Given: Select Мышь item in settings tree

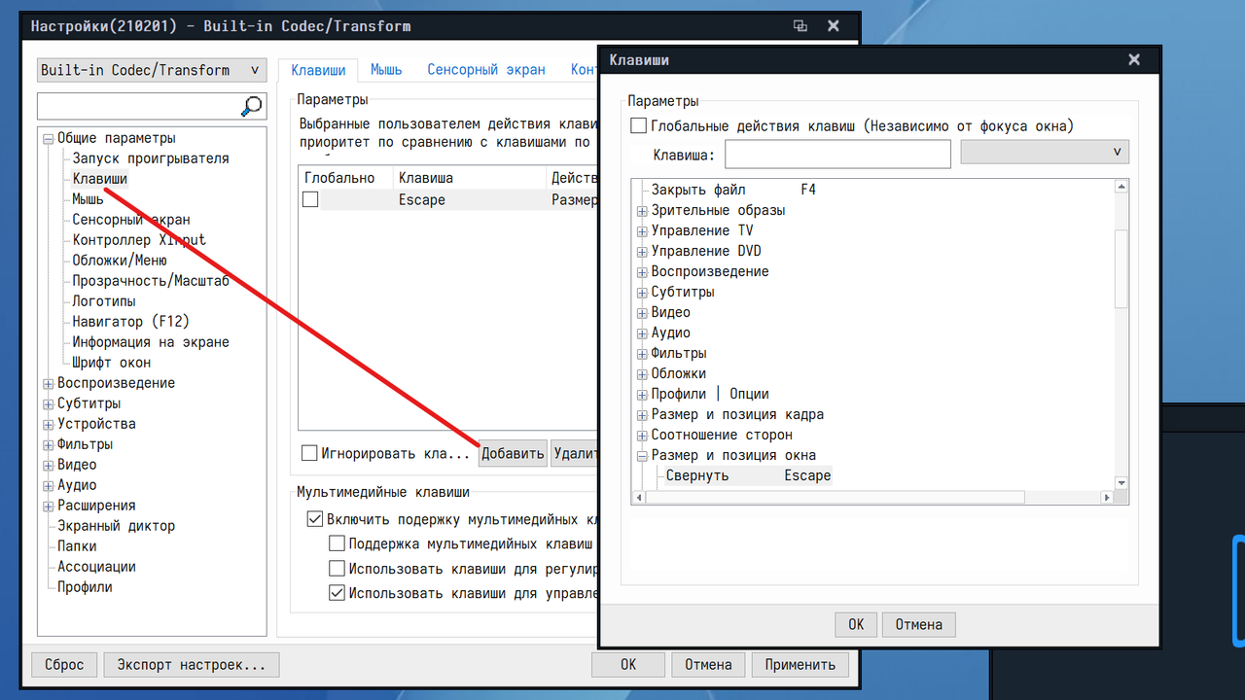Looking at the screenshot, I should tap(88, 199).
